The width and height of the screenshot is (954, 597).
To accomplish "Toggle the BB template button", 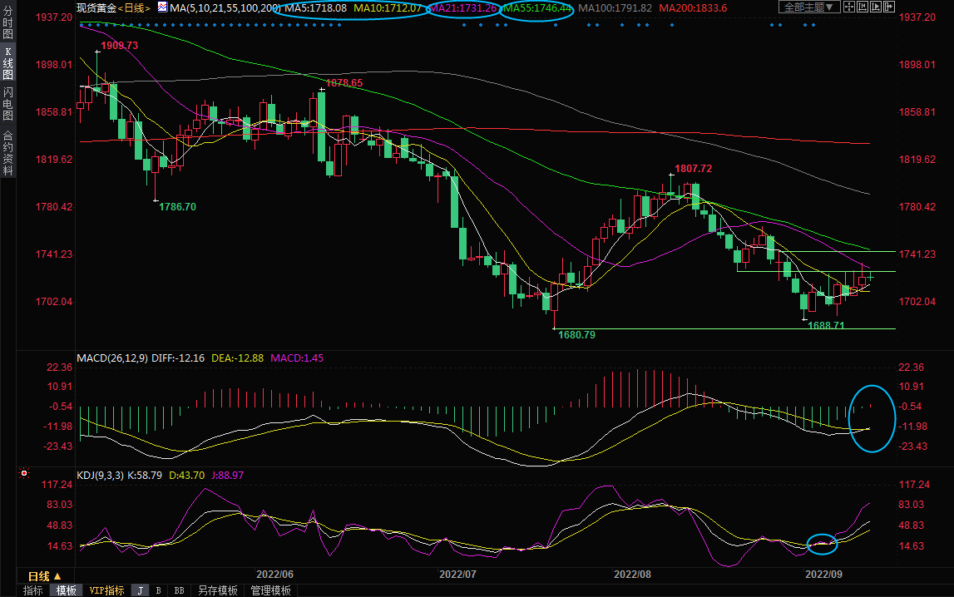I will [179, 590].
